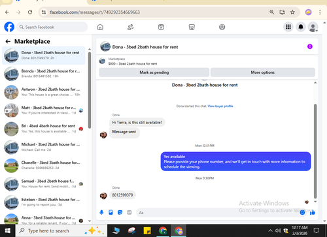Click conversation list scroll-down arrow
This screenshot has height=237, width=327.
coord(90,221)
